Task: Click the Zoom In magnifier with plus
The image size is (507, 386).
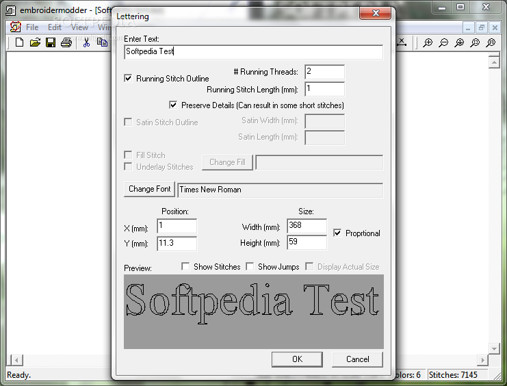Action: (x=428, y=42)
